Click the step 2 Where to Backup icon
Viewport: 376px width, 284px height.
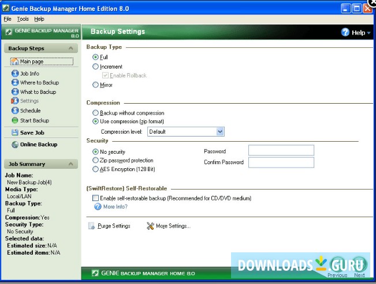15,82
